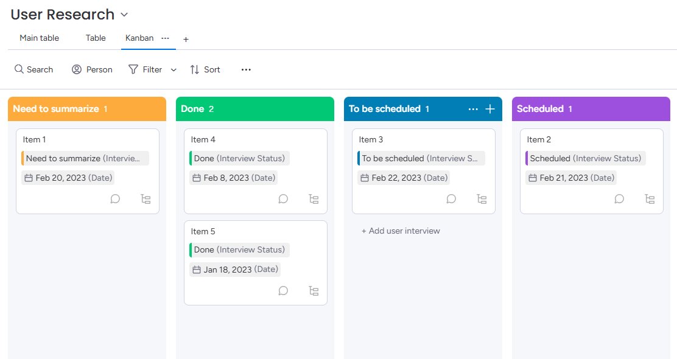Viewport: 677px width, 359px height.
Task: Add a card using the To be scheduled plus icon
Action: point(490,109)
